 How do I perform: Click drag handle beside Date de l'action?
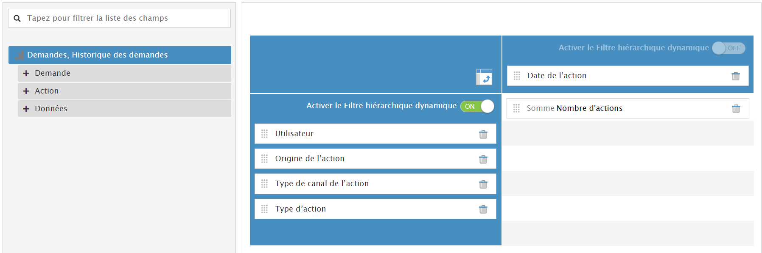516,76
